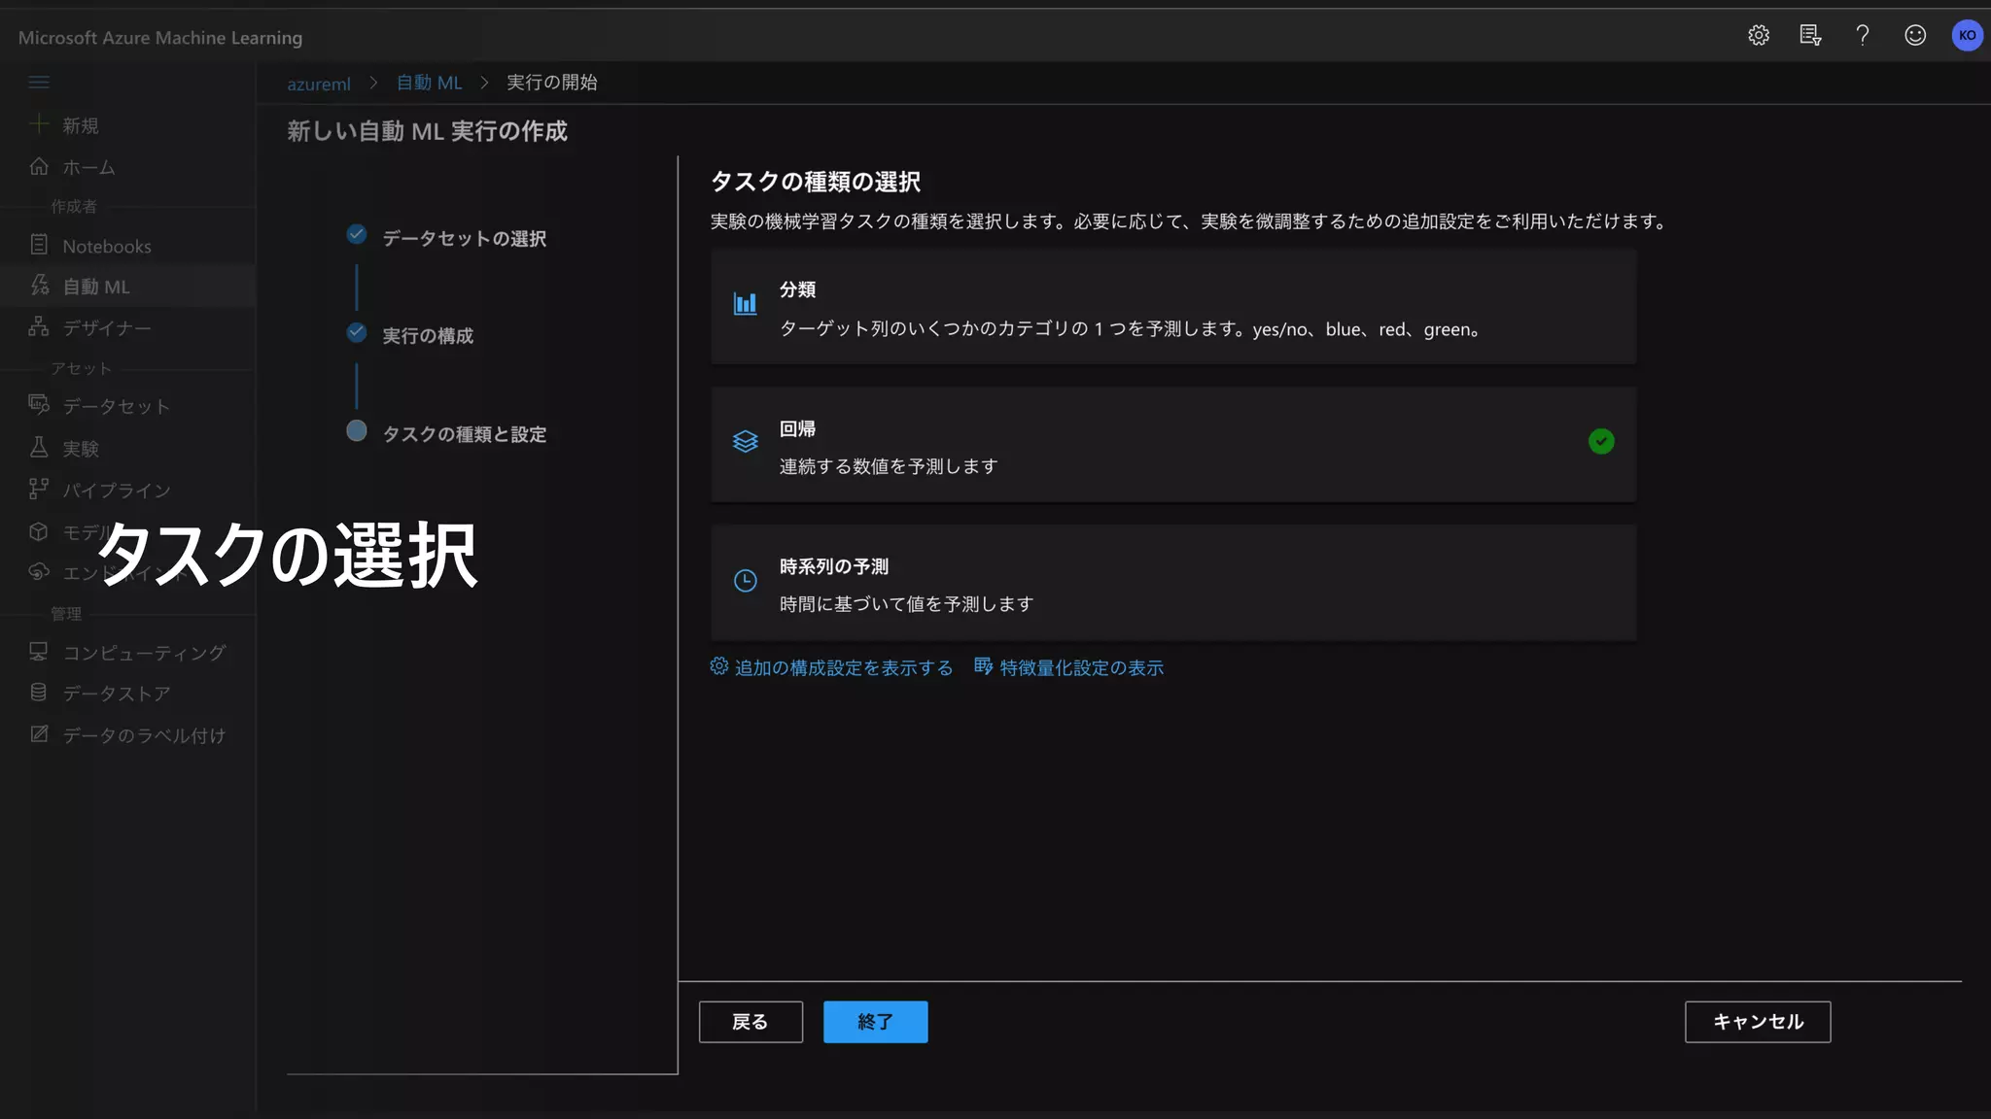Click the デザイナー icon in sidebar
Screen dimensions: 1991x1119
point(39,326)
